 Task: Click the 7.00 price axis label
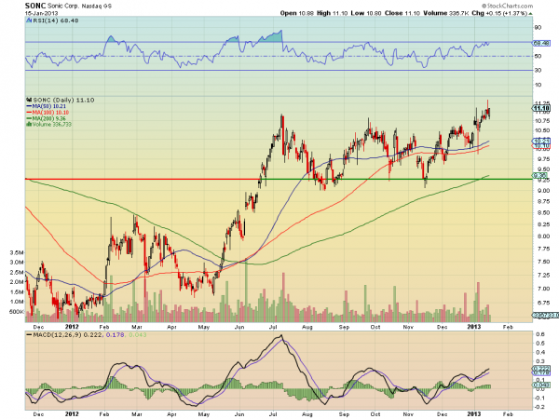pos(544,289)
